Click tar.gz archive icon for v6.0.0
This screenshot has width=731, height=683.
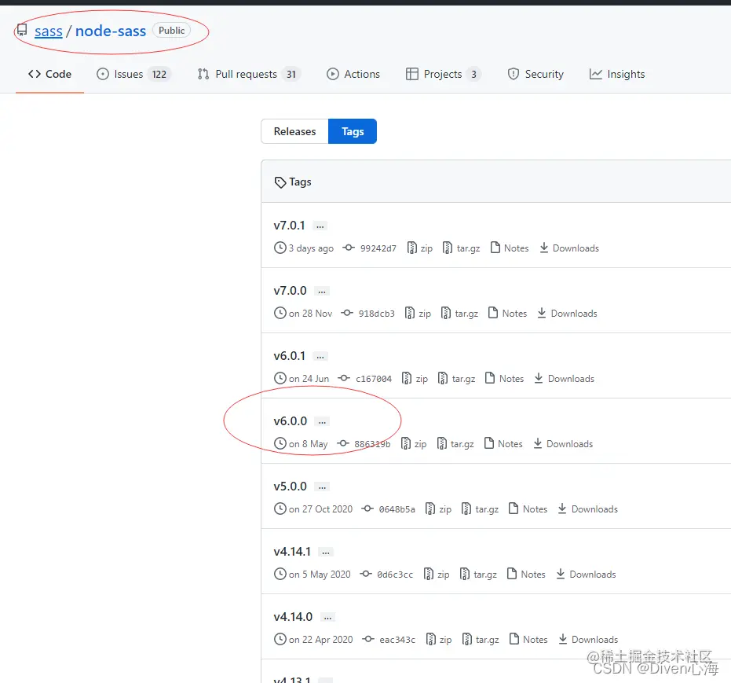(442, 443)
